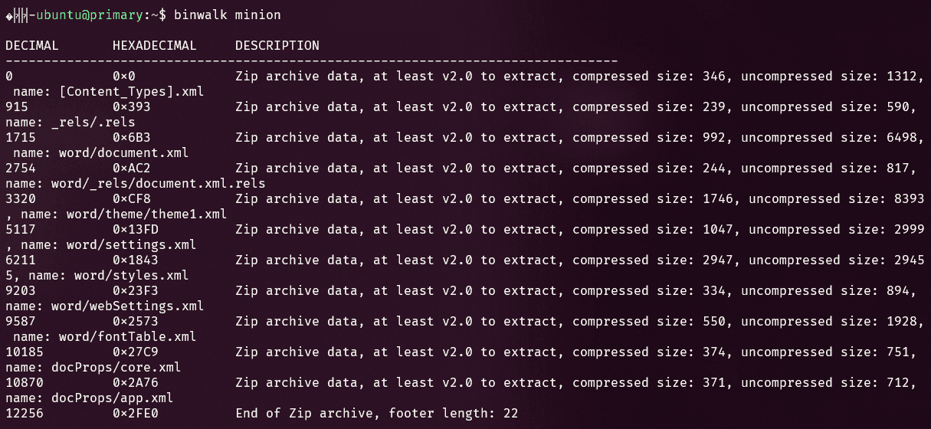Click the hexadecimal offset 0x2FE0

(x=135, y=414)
